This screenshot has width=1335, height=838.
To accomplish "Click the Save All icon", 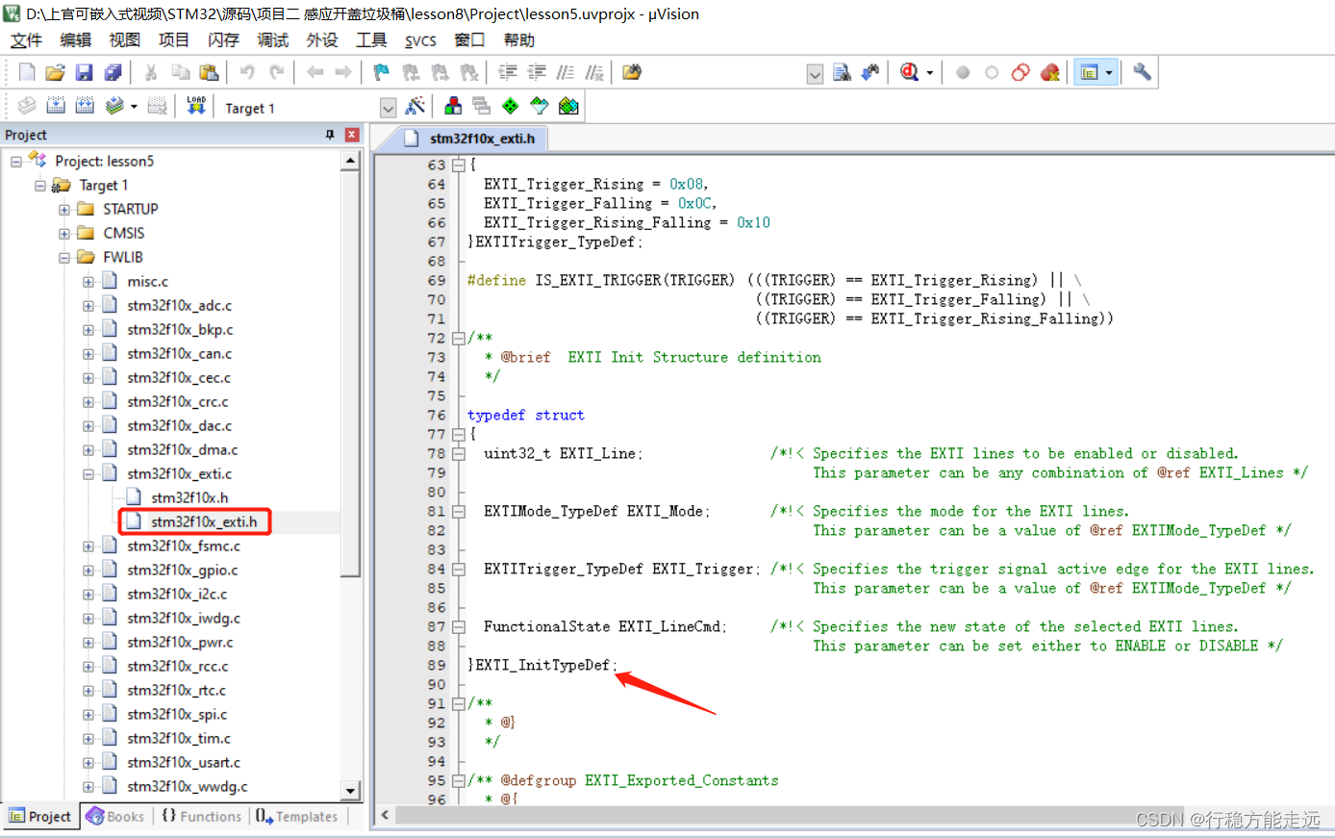I will pos(113,72).
